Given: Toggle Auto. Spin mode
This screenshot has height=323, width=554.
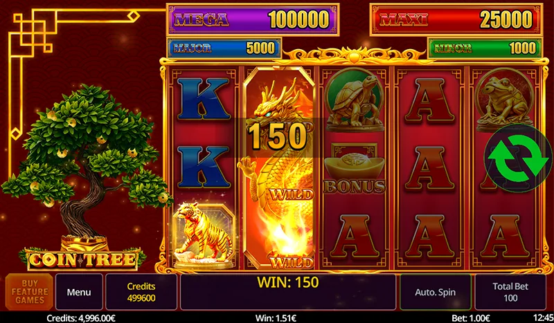Looking at the screenshot, I should 436,293.
